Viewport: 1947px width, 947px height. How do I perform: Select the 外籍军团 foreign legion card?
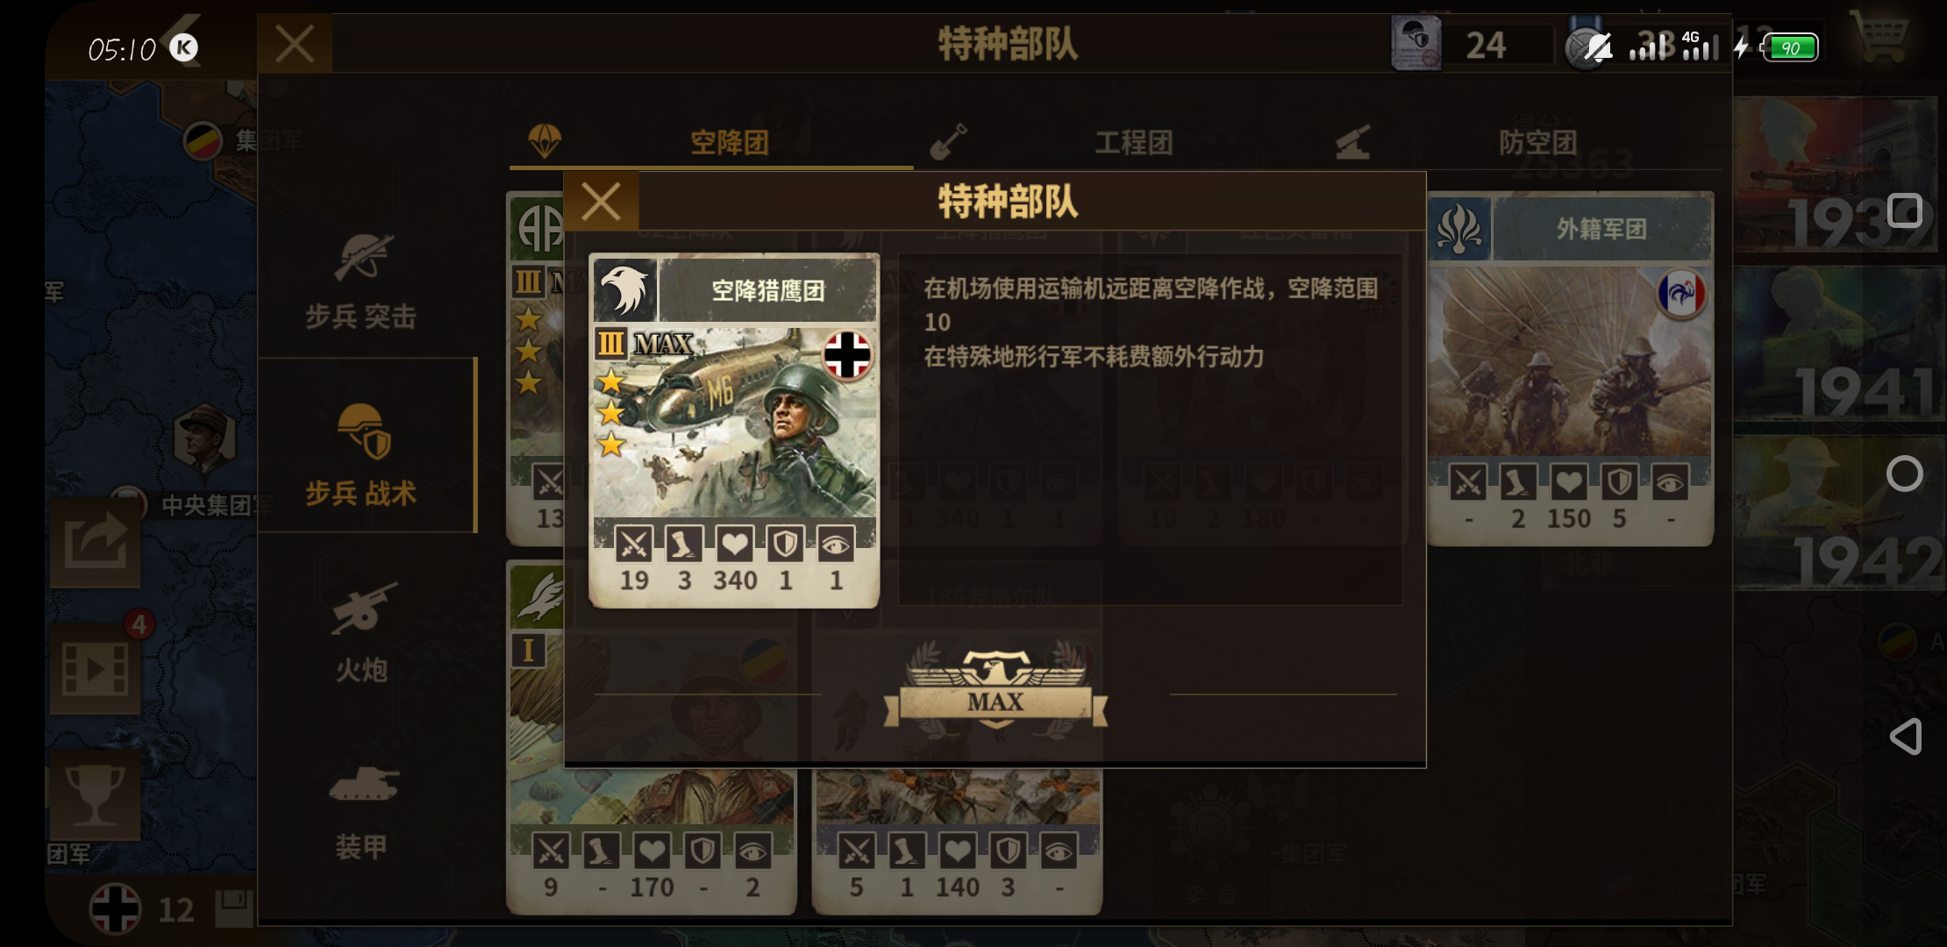(1570, 368)
